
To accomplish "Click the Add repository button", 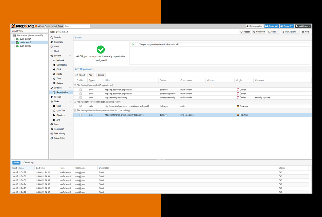I will tap(90, 75).
